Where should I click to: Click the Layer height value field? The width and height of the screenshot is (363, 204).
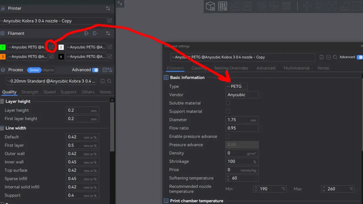point(83,110)
